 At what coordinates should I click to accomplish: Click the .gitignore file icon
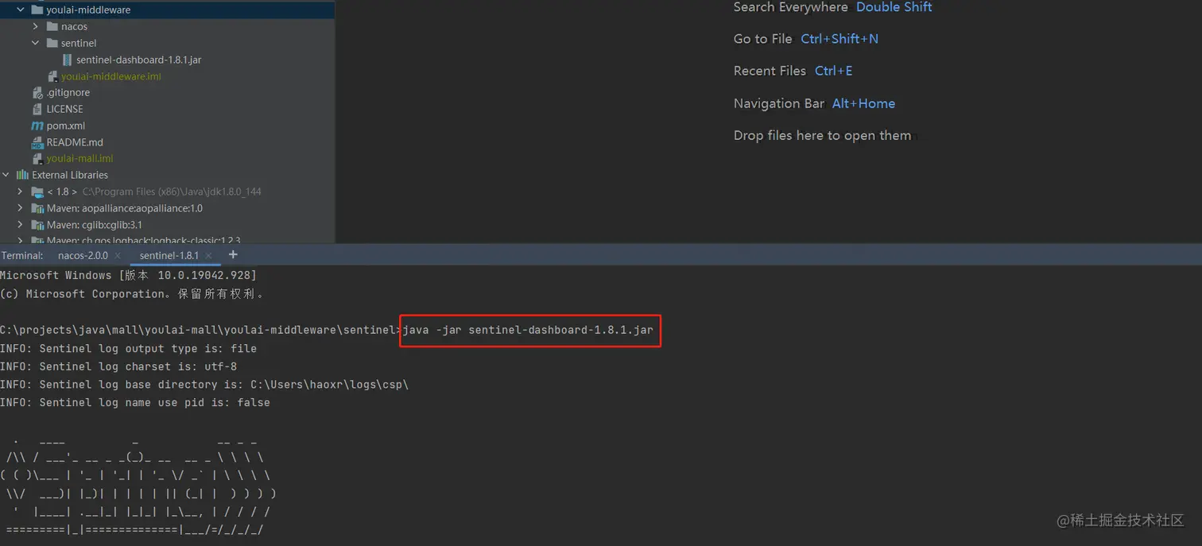37,93
